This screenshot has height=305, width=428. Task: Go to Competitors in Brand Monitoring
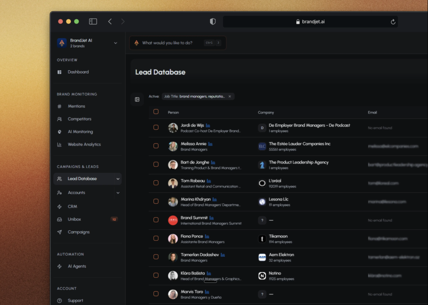[79, 119]
